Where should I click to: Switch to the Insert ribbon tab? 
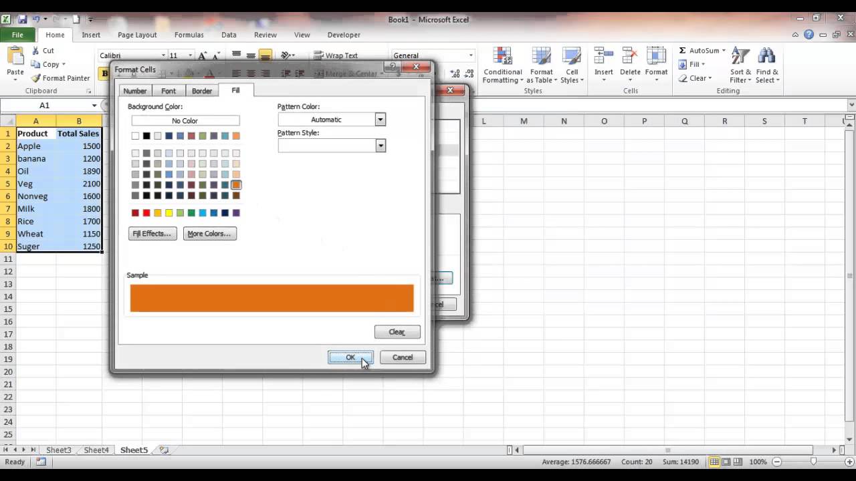point(91,35)
